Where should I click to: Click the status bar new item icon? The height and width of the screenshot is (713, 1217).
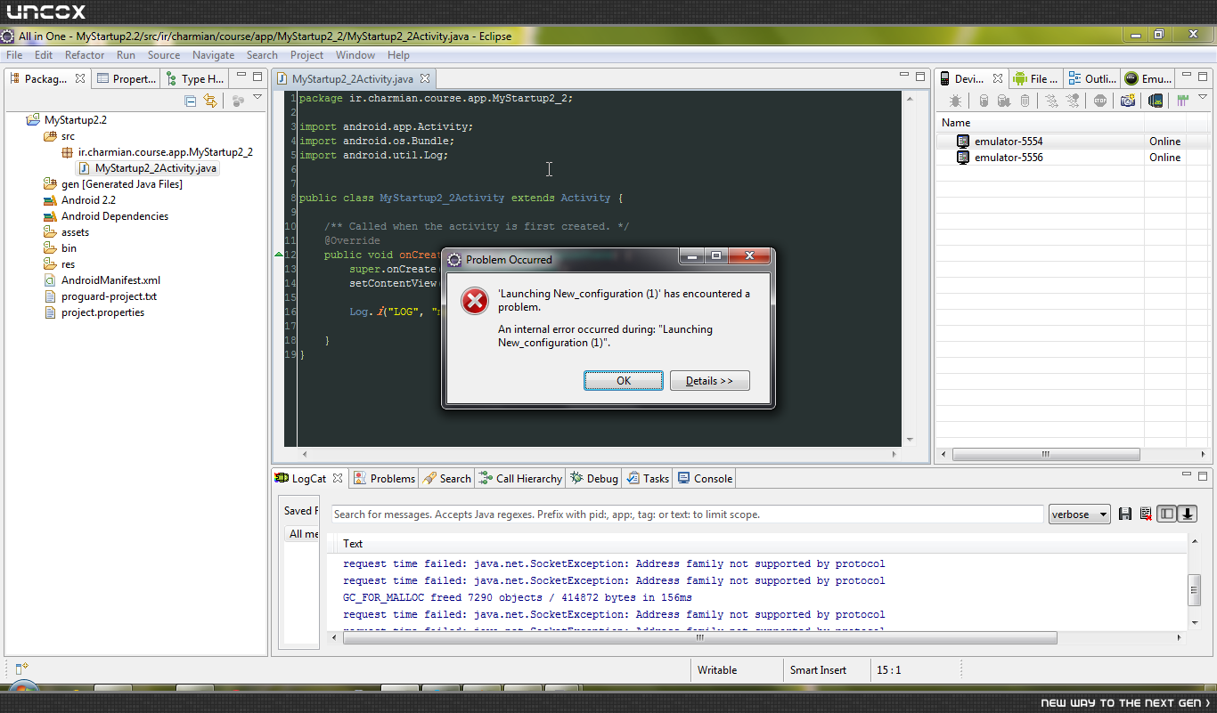tap(22, 668)
